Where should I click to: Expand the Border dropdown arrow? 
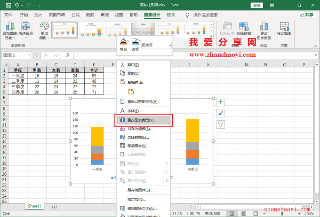click(140, 41)
